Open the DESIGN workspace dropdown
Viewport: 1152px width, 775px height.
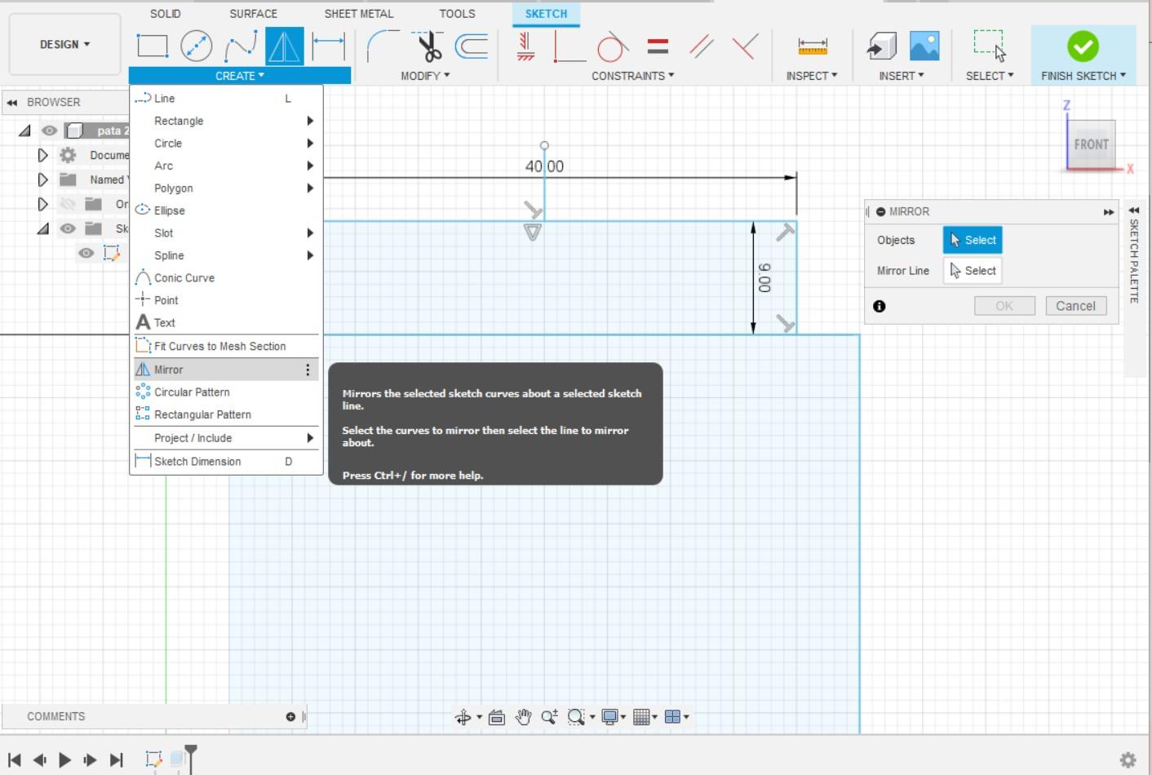pyautogui.click(x=64, y=44)
